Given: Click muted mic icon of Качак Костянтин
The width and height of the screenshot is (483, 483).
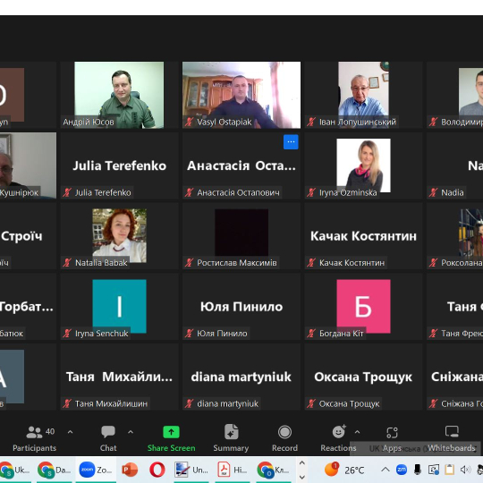Looking at the screenshot, I should pyautogui.click(x=311, y=263).
